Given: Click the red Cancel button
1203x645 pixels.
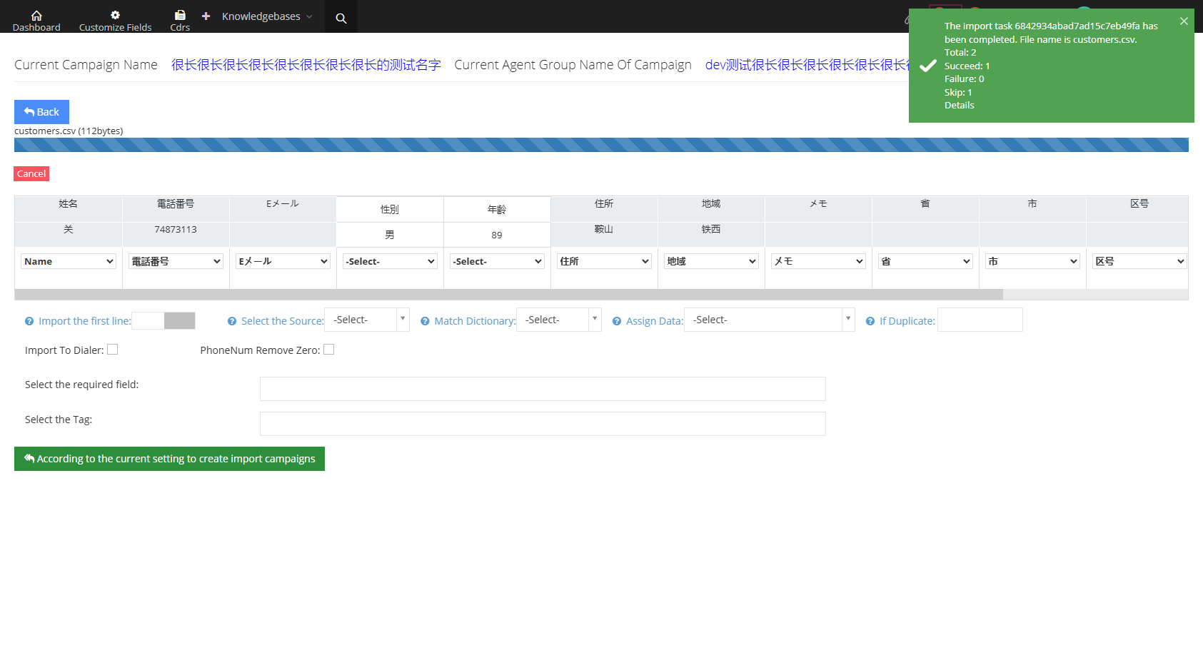Looking at the screenshot, I should click(x=31, y=173).
